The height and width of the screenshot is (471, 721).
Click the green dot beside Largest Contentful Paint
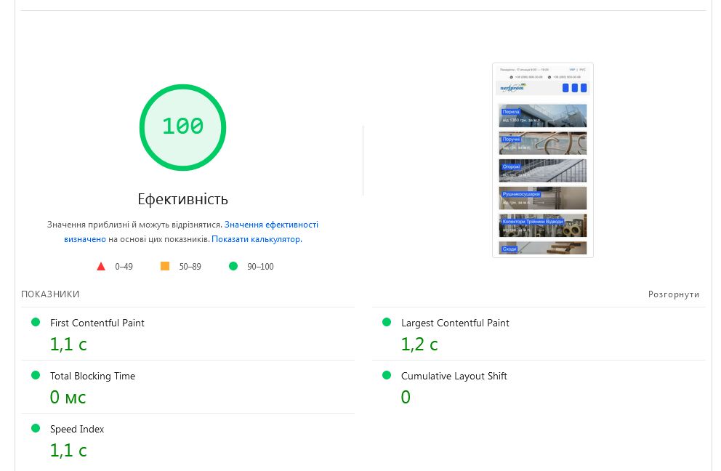(387, 322)
